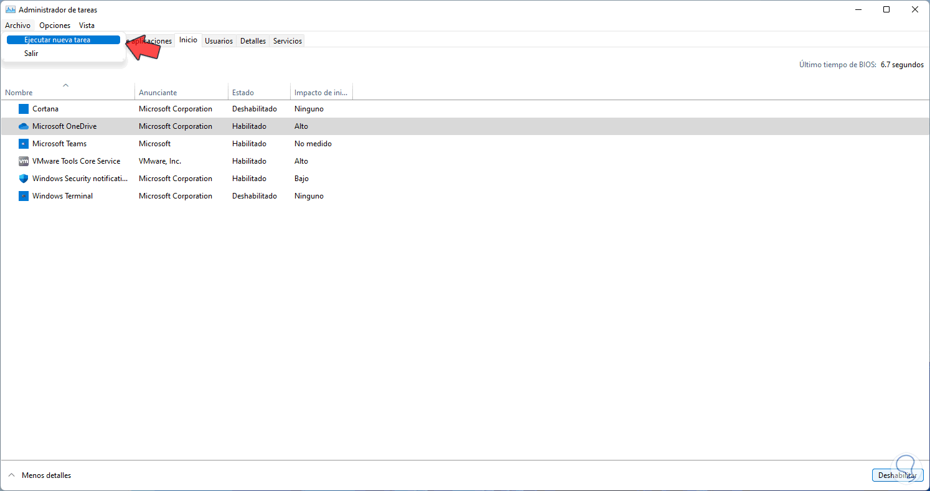930x491 pixels.
Task: Choose Ejecutar nueva tarea from the menu
Action: (x=63, y=40)
